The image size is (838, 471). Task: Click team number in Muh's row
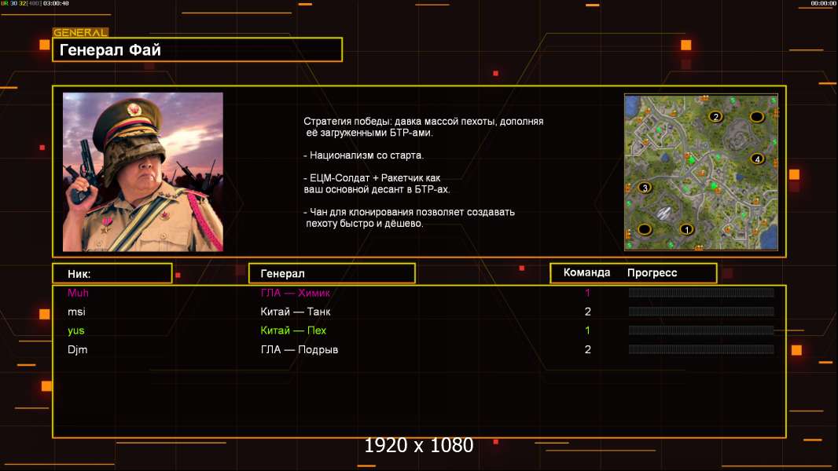pos(587,293)
